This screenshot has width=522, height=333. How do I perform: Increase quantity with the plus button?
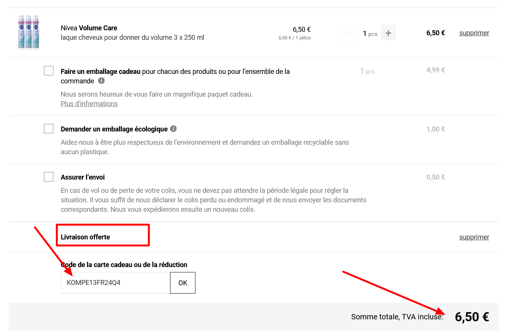pyautogui.click(x=388, y=33)
